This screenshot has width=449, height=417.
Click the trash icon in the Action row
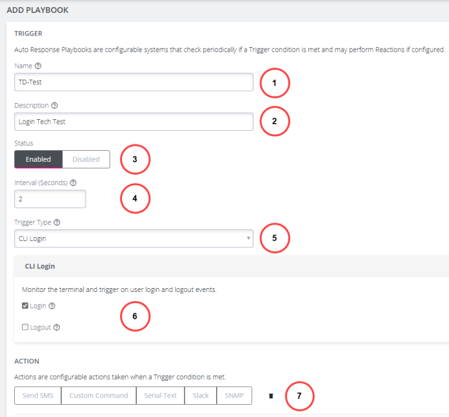[271, 396]
